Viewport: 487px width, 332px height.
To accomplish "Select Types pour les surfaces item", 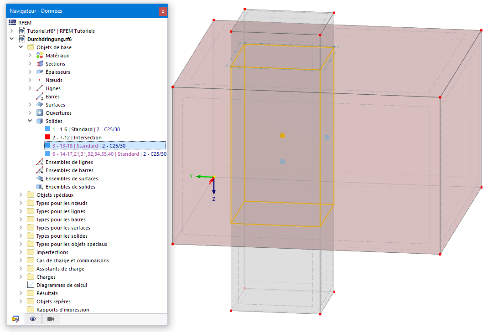I will coord(63,228).
